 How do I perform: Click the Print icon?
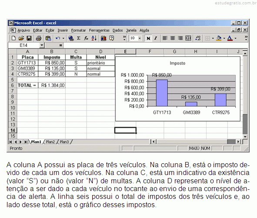click(39, 38)
